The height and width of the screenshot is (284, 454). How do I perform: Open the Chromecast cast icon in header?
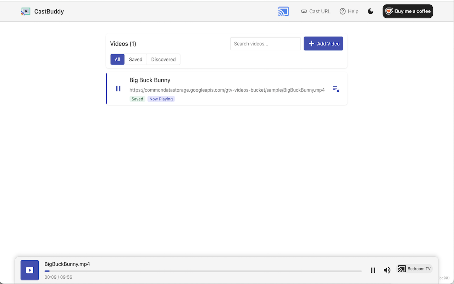(283, 11)
